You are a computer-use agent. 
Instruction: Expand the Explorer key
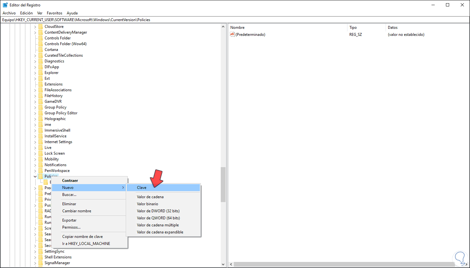click(x=35, y=73)
